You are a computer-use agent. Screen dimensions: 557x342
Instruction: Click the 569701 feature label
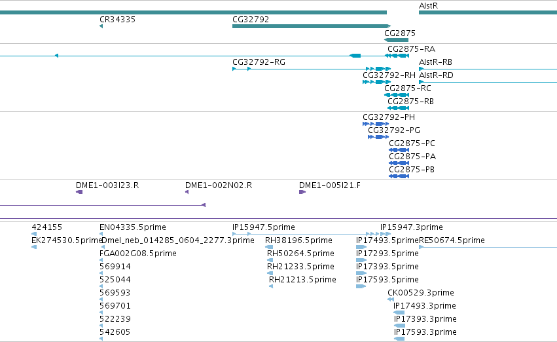coord(115,307)
